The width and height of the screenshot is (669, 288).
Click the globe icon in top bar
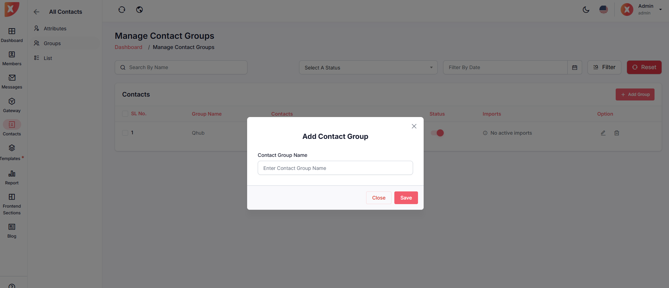[x=139, y=10]
